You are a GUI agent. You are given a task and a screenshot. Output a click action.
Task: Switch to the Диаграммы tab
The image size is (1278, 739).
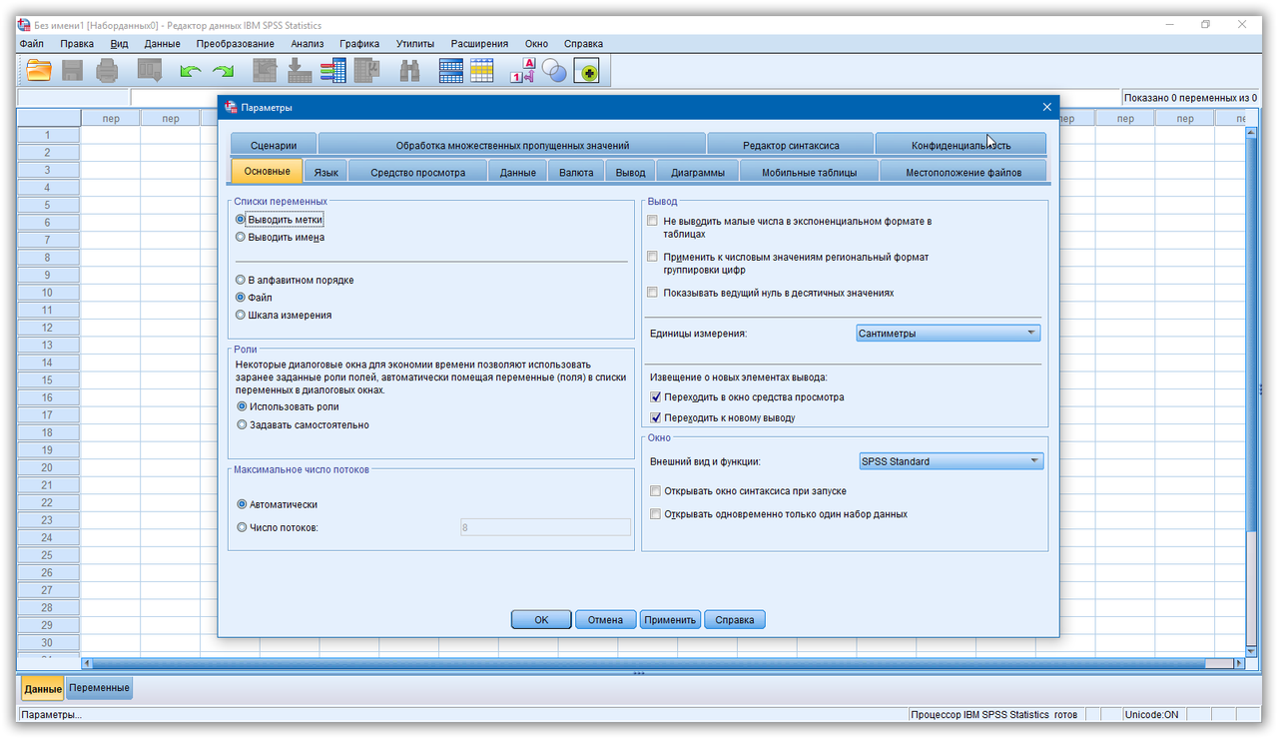(x=698, y=172)
